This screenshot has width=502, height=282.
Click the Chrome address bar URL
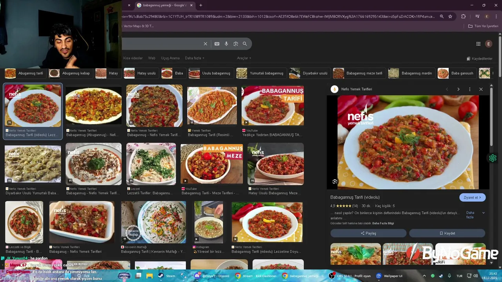(278, 16)
